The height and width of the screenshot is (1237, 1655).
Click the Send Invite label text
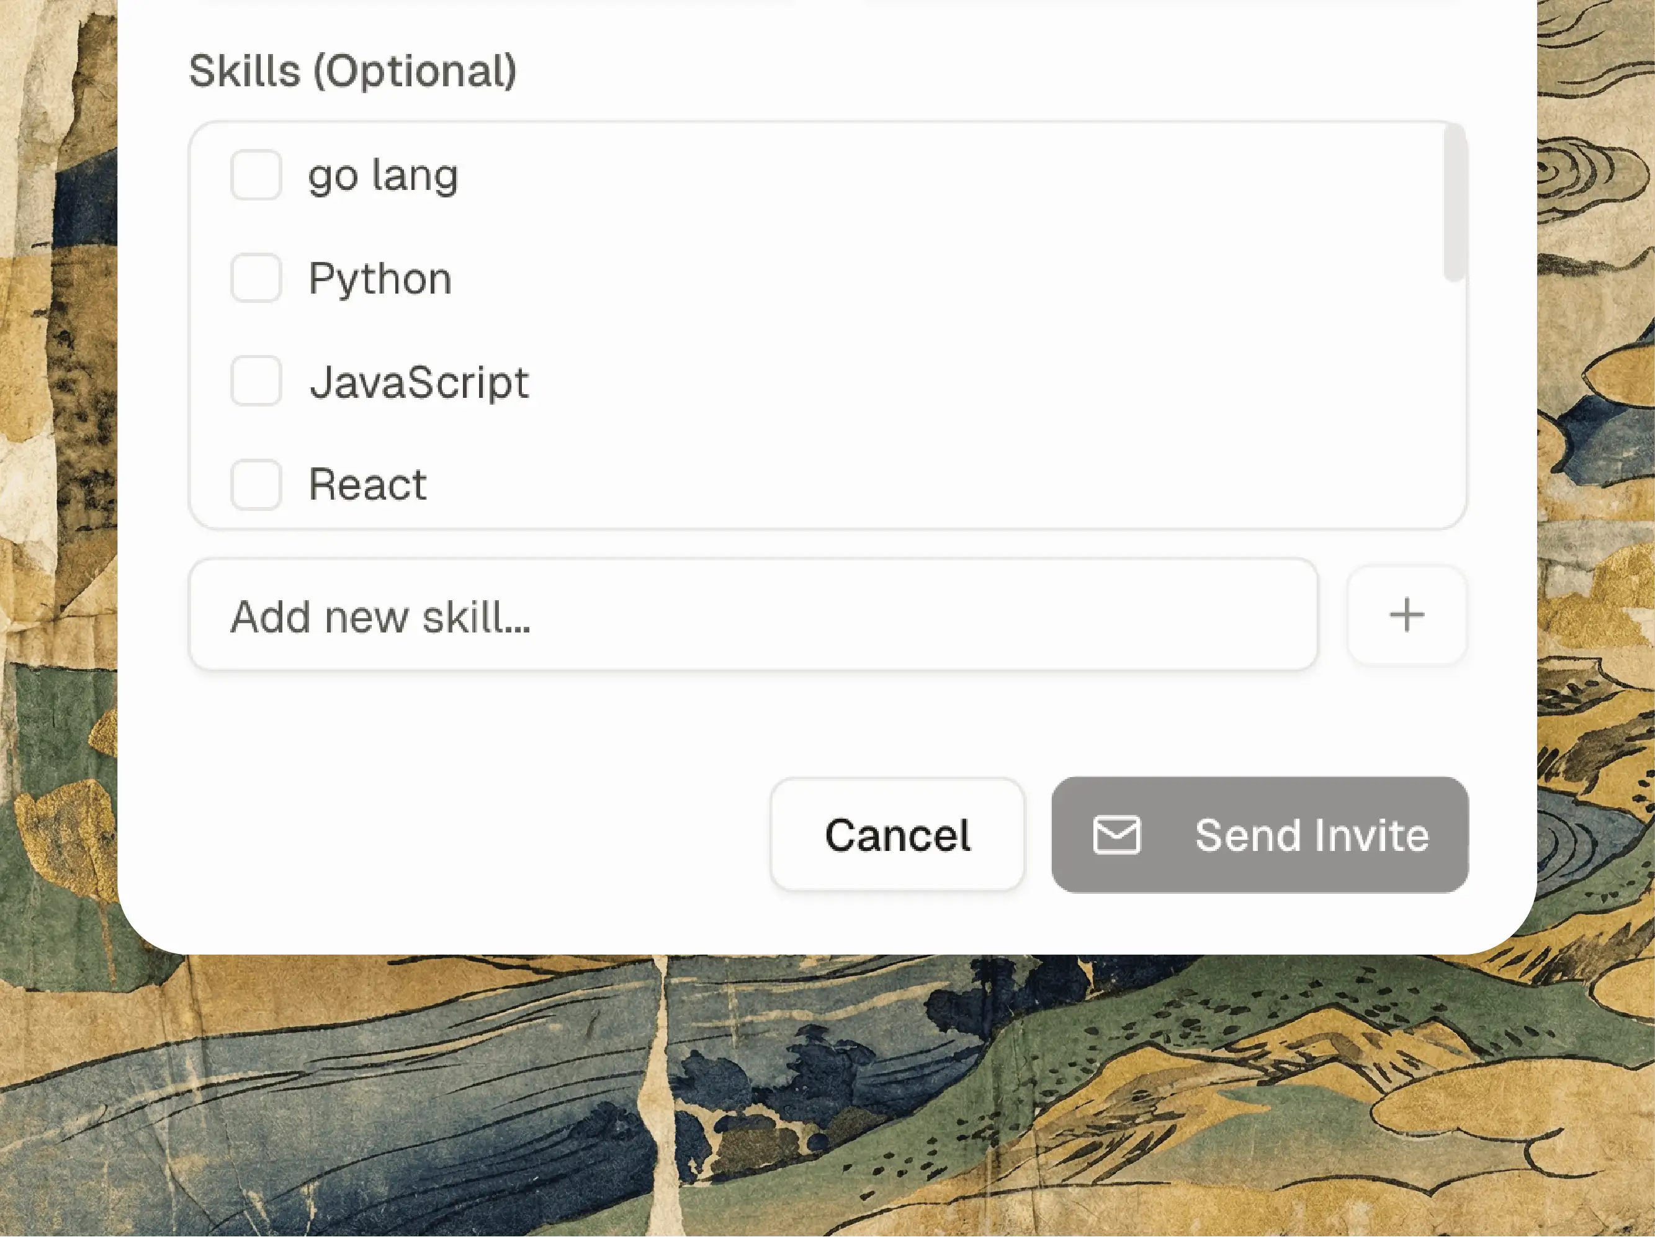pyautogui.click(x=1311, y=834)
